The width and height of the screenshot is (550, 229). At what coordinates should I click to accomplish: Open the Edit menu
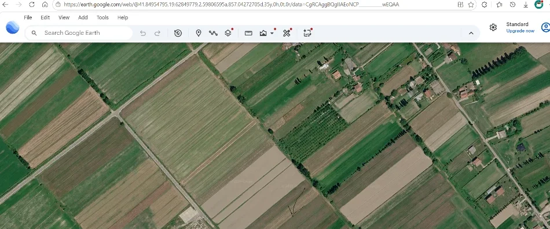(x=45, y=17)
